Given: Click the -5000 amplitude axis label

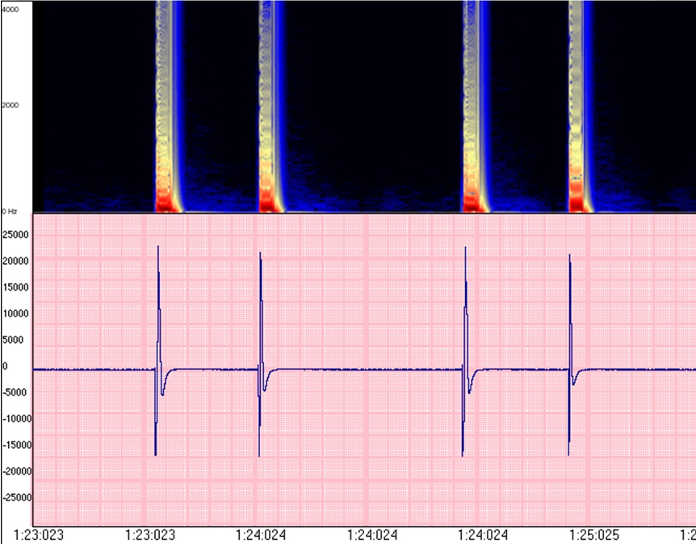Looking at the screenshot, I should click(x=17, y=392).
